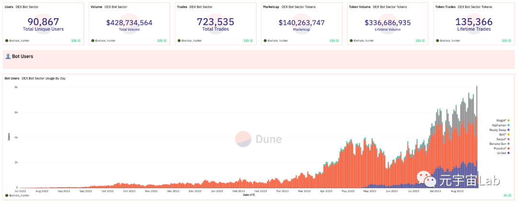517x203 pixels.
Task: Click the Aug 2023 x-axis label
Action: (x=457, y=191)
